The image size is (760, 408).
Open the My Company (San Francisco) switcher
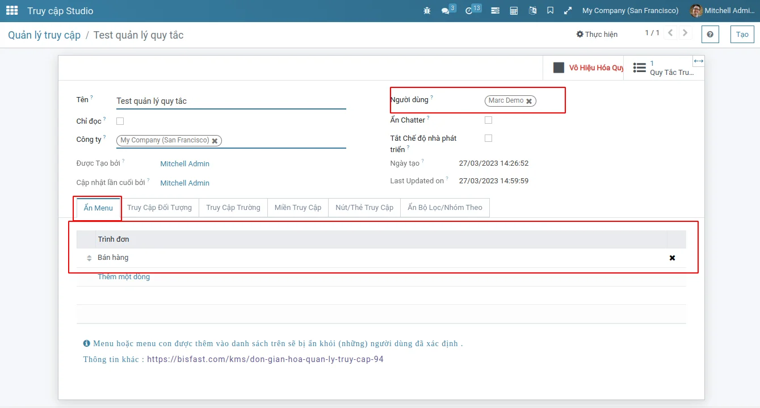(630, 11)
